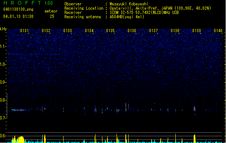Screen dimensions: 226x143
Task: Click the 0140 time marker
Action: point(218,31)
